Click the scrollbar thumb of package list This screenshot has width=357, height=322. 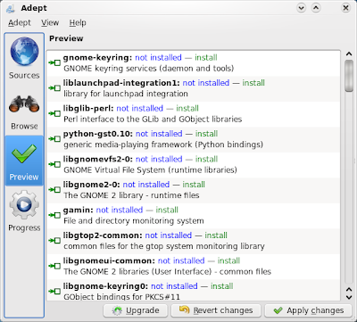[x=349, y=76]
